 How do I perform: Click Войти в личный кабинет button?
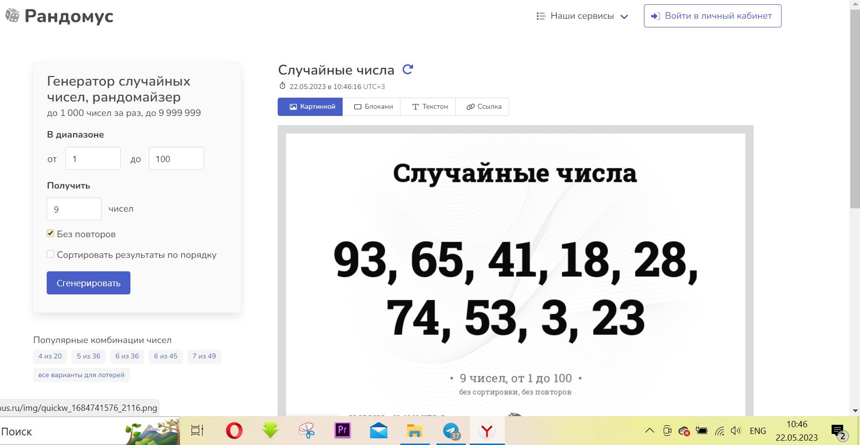coord(712,16)
